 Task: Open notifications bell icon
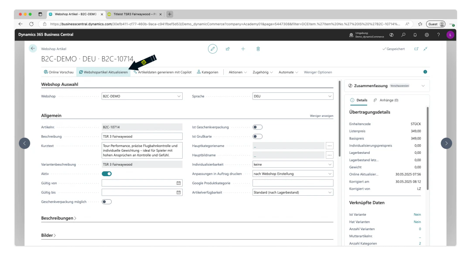[x=415, y=35]
